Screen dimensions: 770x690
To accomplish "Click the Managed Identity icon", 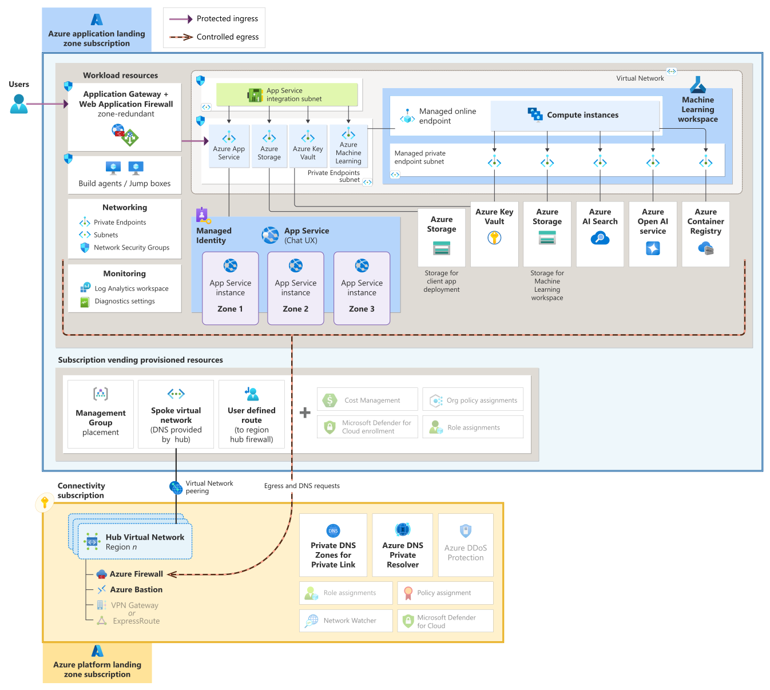I will click(203, 213).
